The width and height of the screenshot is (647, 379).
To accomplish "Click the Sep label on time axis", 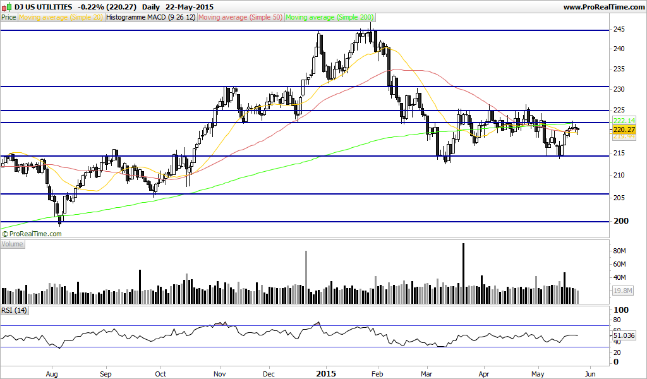I will coord(106,374).
